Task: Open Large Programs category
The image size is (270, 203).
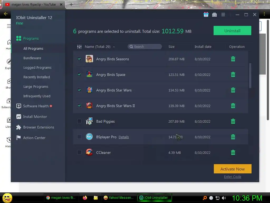Action: tap(36, 86)
